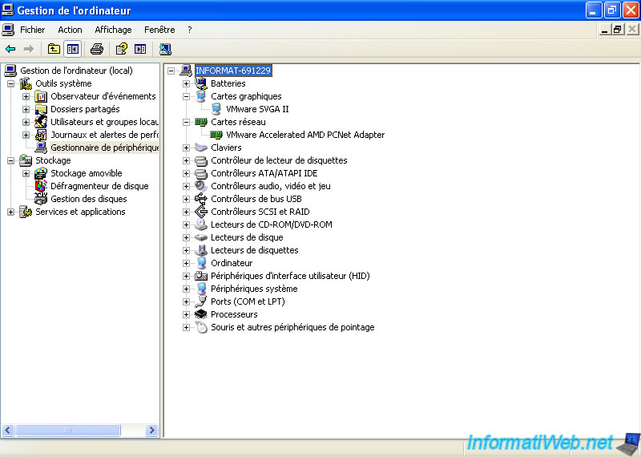This screenshot has height=457, width=641.
Task: Click the audio controllers speaker icon
Action: [x=201, y=186]
